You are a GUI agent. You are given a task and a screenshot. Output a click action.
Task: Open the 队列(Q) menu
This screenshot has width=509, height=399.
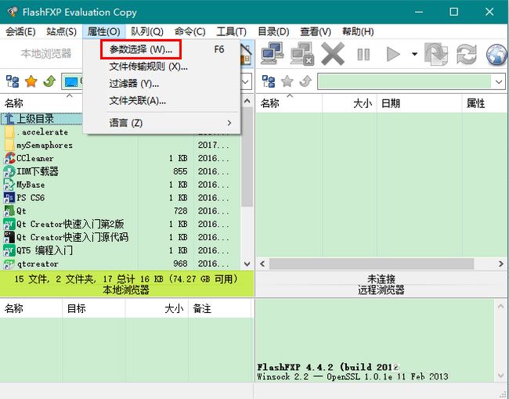pyautogui.click(x=146, y=31)
